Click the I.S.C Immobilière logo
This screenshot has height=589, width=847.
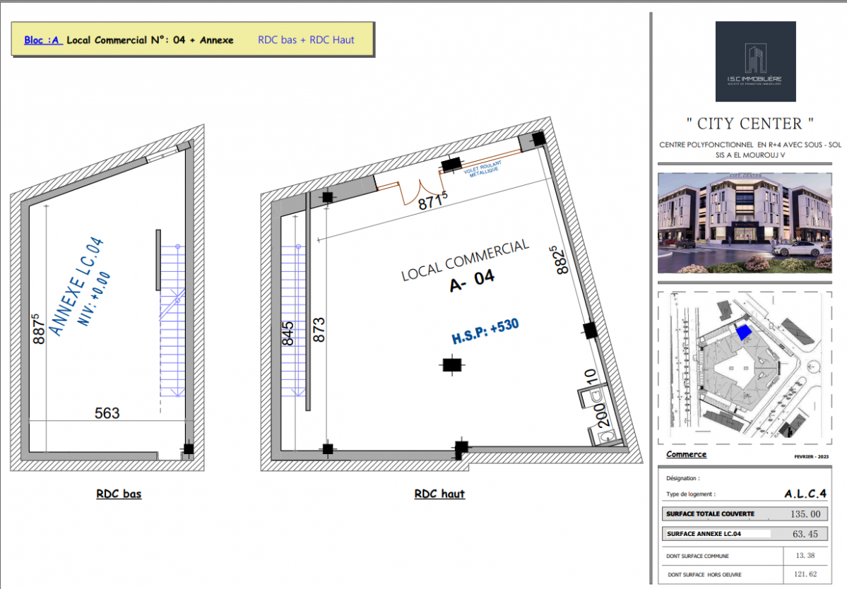[x=755, y=61]
